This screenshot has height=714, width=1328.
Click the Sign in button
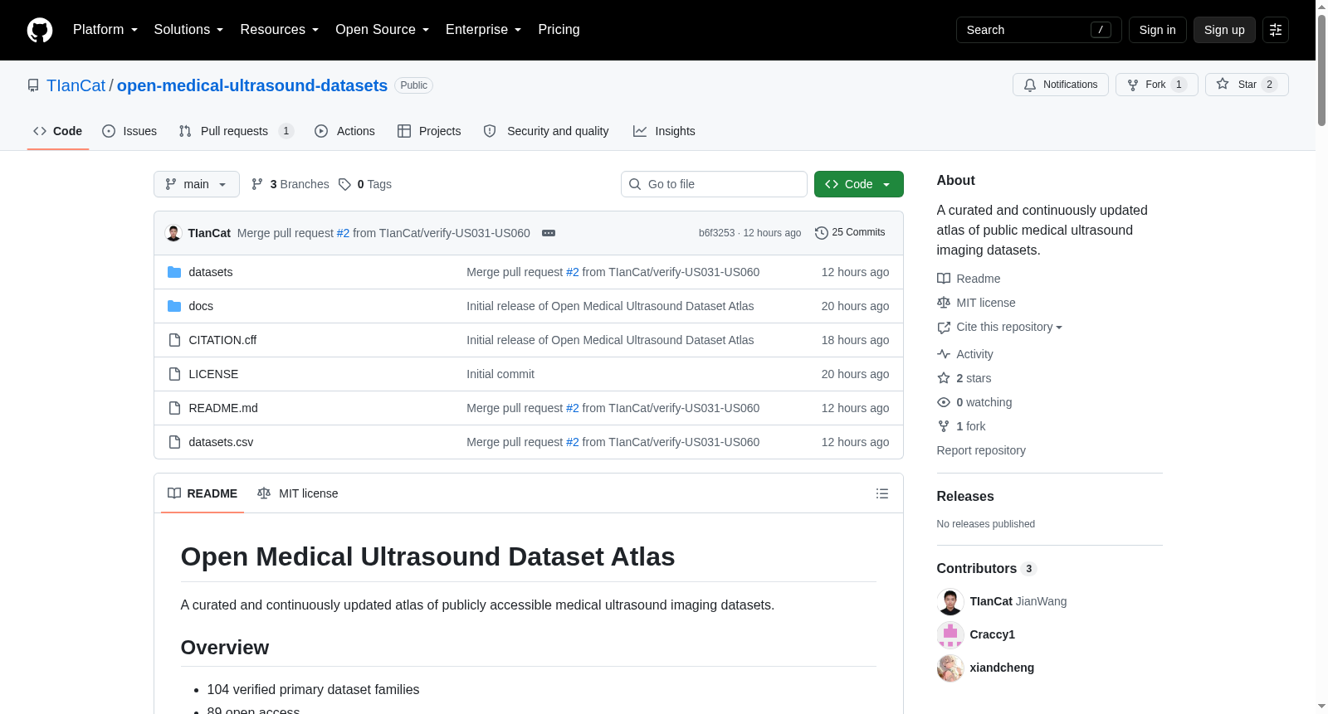(x=1157, y=30)
